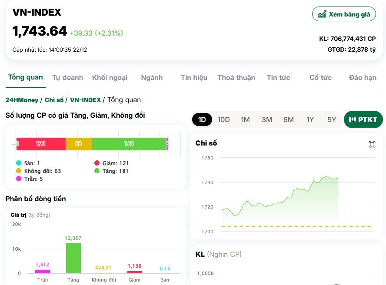Select the 5Y timeframe

[331, 119]
